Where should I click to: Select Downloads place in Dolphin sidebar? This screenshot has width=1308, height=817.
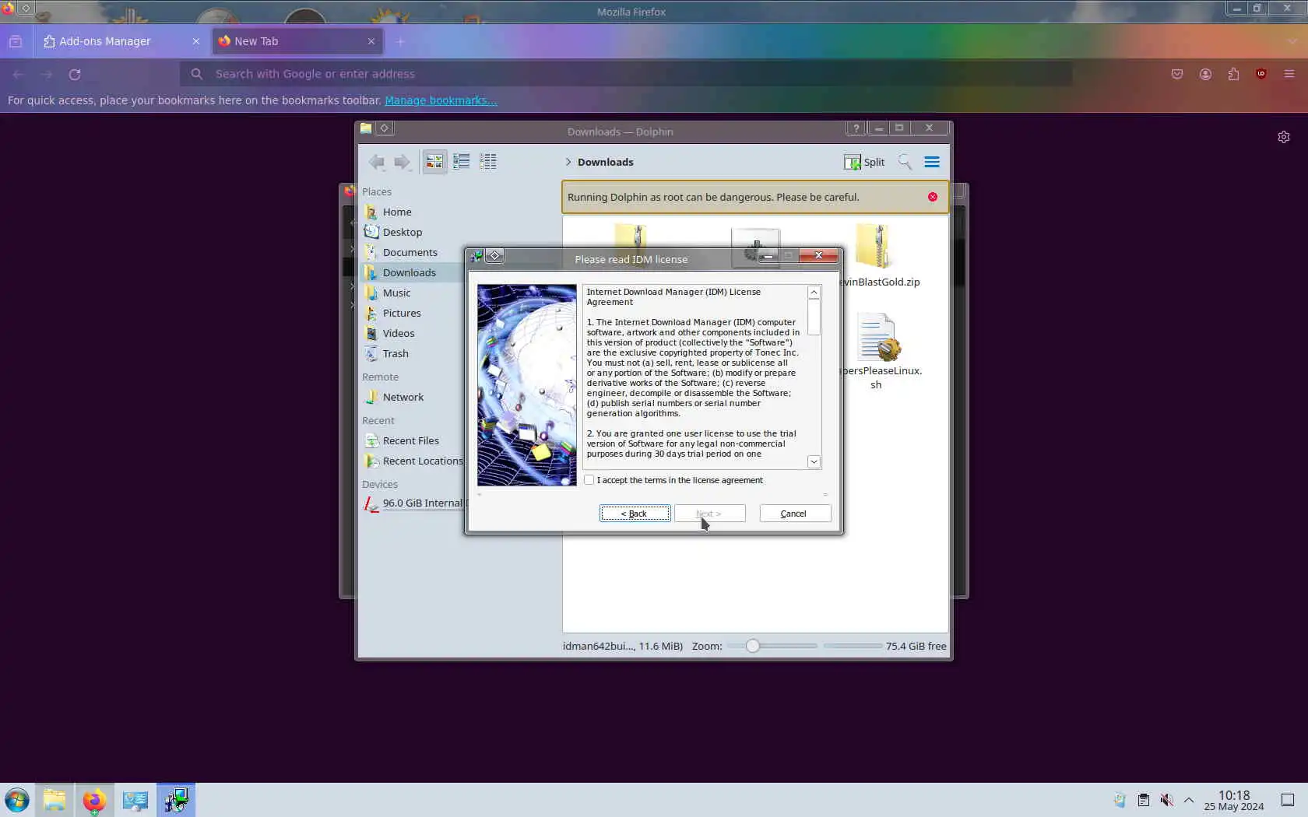click(411, 272)
